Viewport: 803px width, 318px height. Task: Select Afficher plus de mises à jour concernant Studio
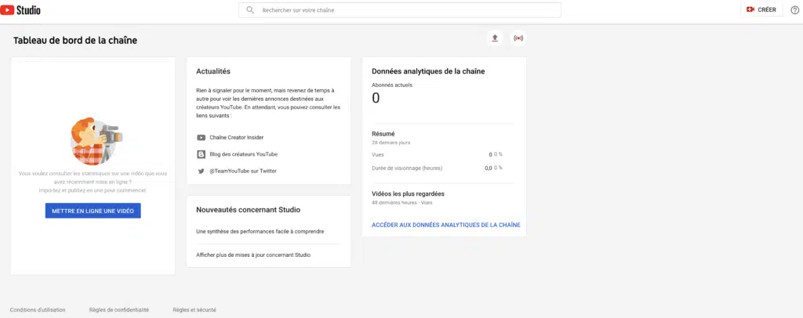(x=253, y=255)
